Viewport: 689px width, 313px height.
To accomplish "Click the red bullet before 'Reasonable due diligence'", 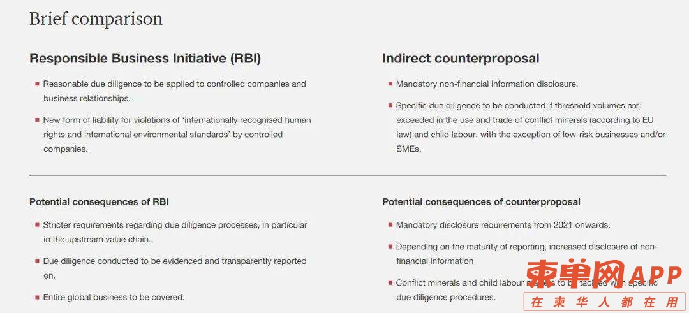I will point(37,84).
